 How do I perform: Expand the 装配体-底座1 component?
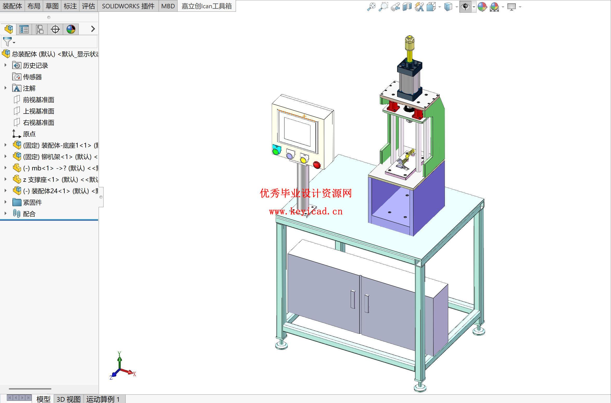5,145
